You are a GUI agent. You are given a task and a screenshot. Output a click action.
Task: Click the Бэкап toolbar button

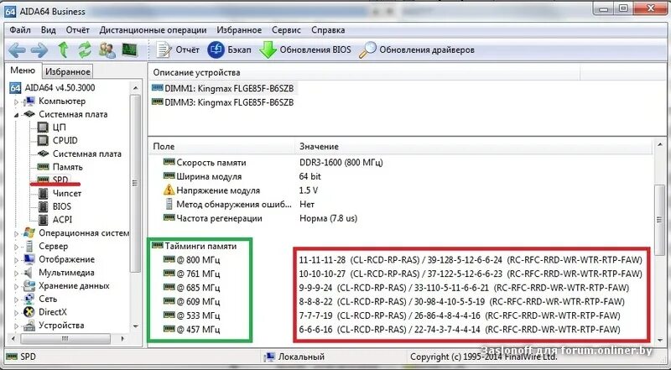click(229, 50)
